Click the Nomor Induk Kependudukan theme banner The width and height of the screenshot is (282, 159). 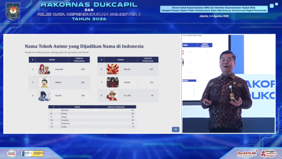tap(214, 9)
